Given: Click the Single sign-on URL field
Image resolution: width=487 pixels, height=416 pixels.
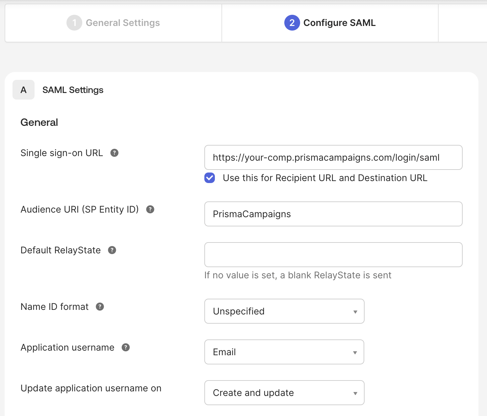Looking at the screenshot, I should coord(333,158).
